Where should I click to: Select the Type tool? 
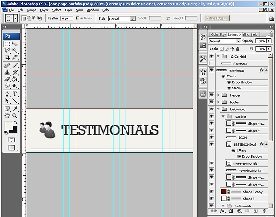15,94
